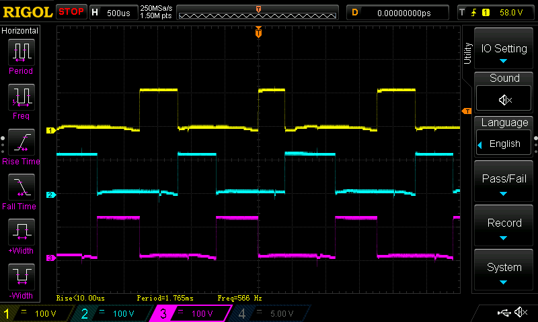Open the System submenu
Viewport: 538px width, 322px height.
pyautogui.click(x=503, y=270)
